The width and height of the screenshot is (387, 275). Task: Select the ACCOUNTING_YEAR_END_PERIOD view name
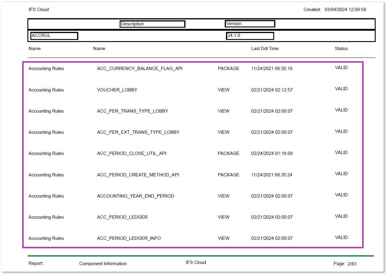(135, 196)
